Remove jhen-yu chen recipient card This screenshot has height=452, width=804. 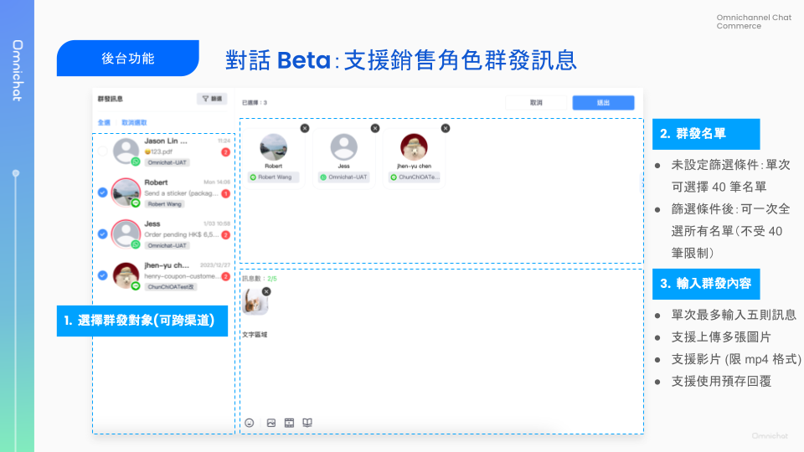point(445,128)
